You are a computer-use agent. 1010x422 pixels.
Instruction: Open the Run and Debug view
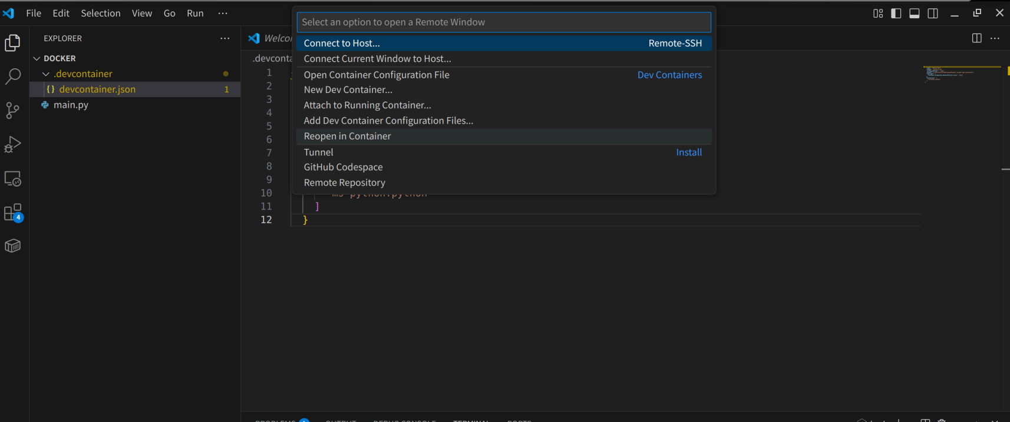[x=13, y=144]
